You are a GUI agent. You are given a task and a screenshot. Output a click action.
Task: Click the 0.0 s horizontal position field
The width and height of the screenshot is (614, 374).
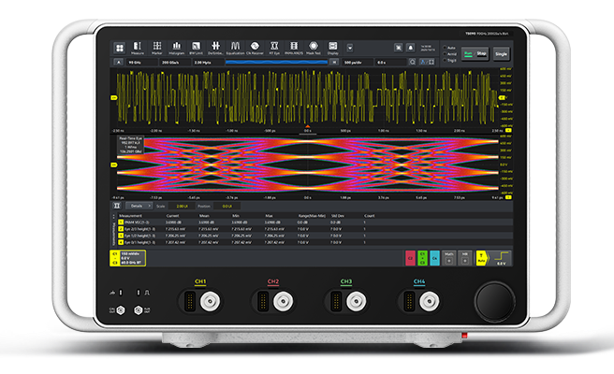point(391,63)
